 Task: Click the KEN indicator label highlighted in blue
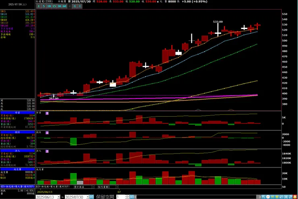coord(17,187)
